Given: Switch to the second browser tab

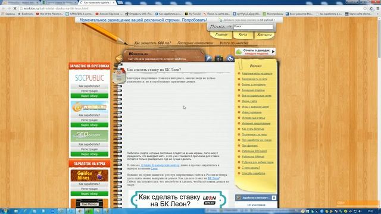Looking at the screenshot, I should pos(60,2).
